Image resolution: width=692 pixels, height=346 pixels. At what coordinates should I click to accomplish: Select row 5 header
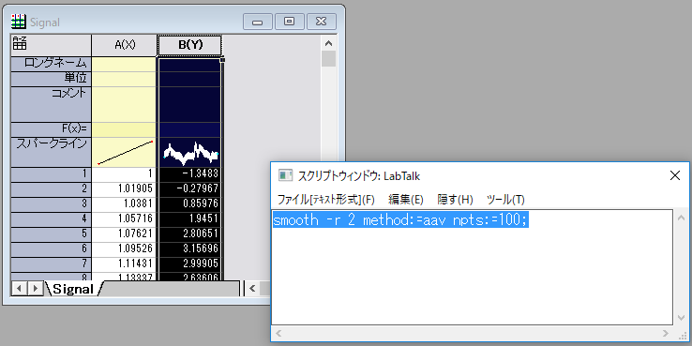pos(52,233)
